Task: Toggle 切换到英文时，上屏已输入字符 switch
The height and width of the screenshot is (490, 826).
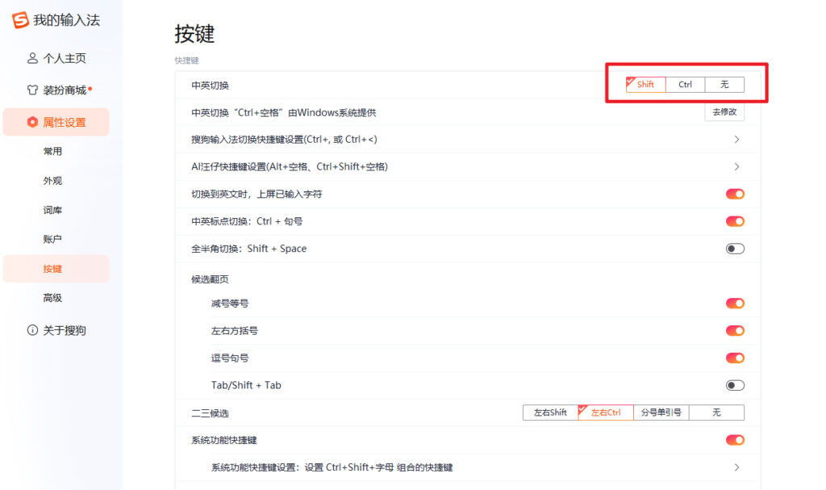Action: click(x=735, y=194)
